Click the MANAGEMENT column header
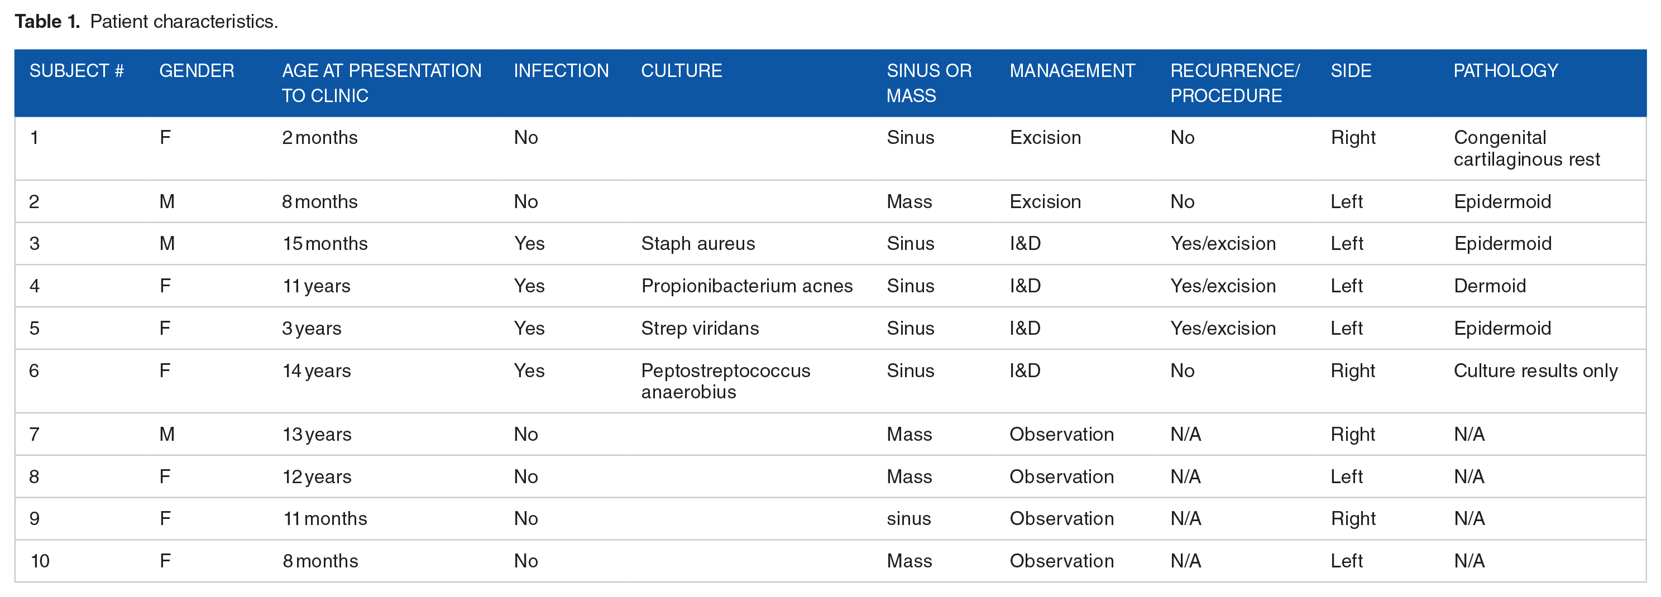 [1071, 70]
